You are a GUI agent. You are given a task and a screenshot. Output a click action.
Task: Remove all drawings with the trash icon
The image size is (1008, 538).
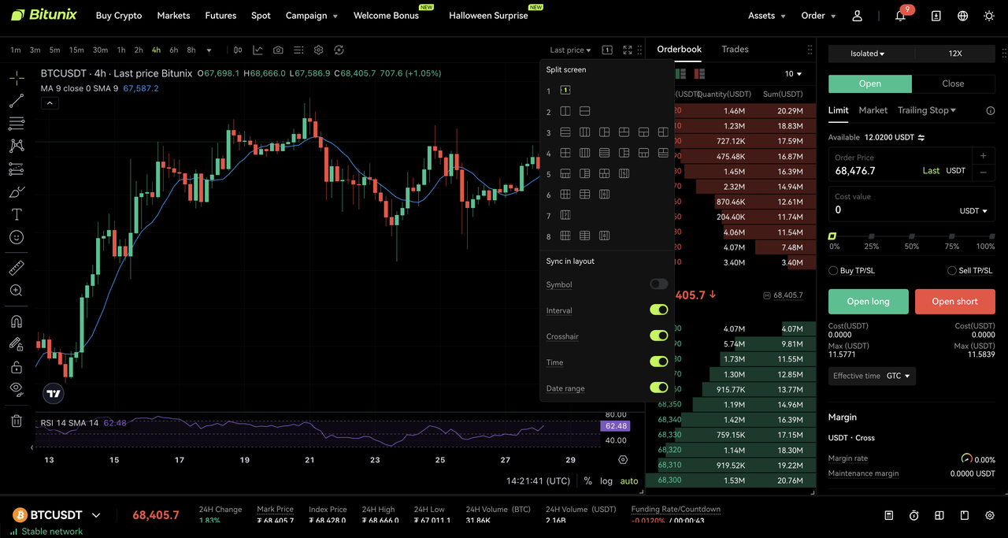pyautogui.click(x=16, y=421)
